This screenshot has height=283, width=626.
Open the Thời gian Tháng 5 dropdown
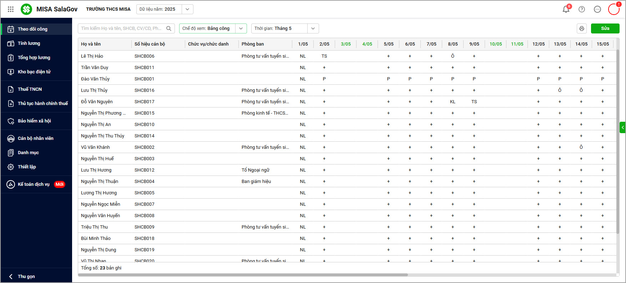(x=313, y=28)
